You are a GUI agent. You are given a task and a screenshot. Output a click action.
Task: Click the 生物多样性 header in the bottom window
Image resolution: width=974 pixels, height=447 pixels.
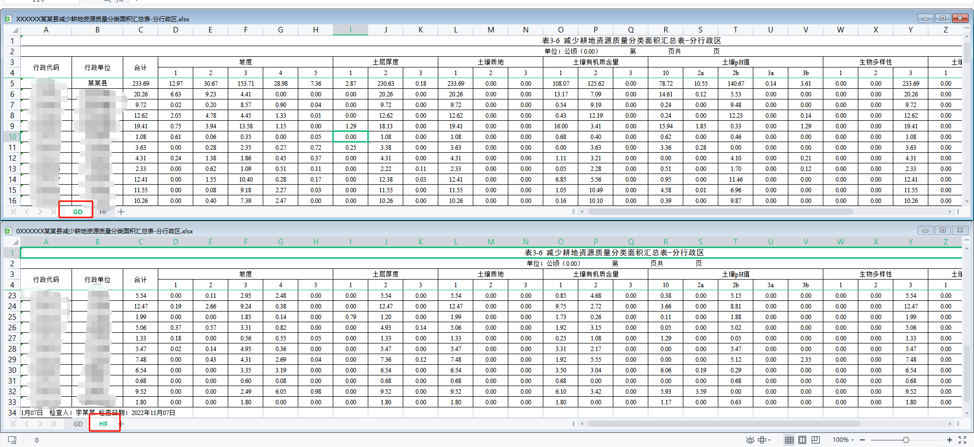[876, 274]
